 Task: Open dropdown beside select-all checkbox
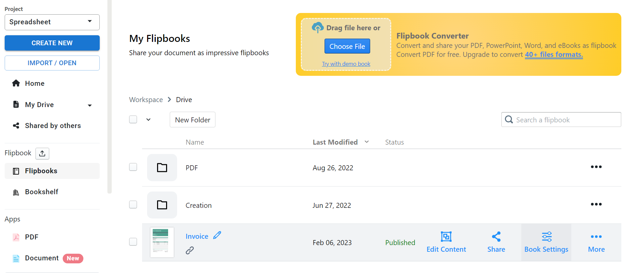pos(148,120)
